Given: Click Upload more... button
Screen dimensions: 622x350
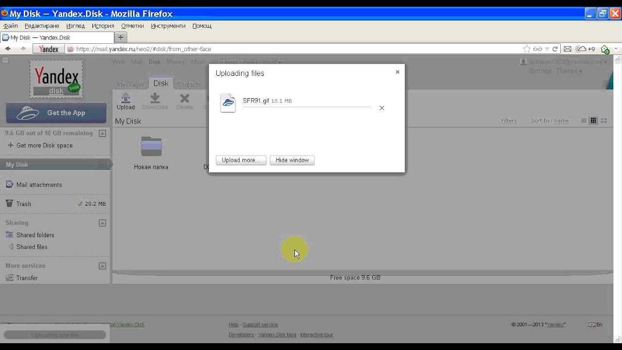Looking at the screenshot, I should [x=241, y=160].
